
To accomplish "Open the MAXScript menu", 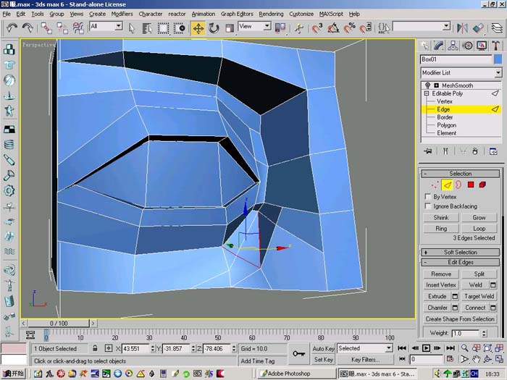I will tap(331, 14).
